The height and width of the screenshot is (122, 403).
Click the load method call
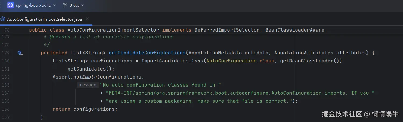pyautogui.click(x=197, y=61)
